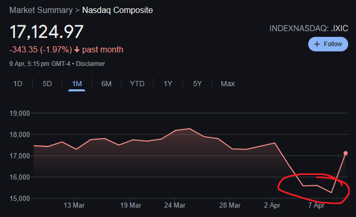Click the 24 Mar axis label

175,206
